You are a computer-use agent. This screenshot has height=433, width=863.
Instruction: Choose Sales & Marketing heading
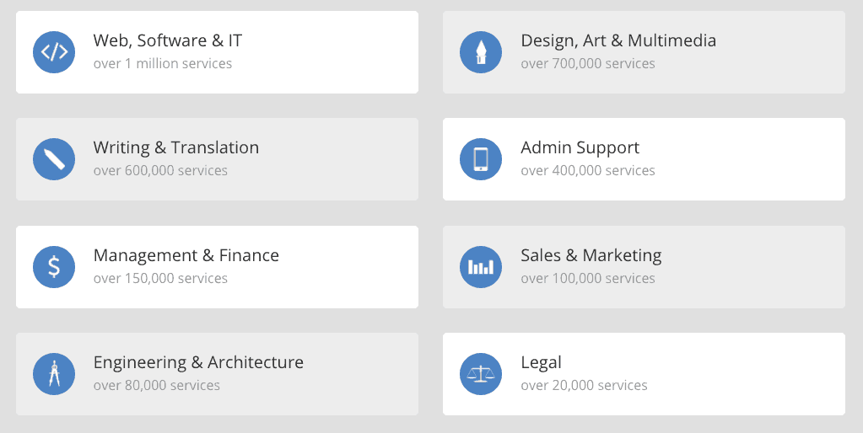pos(591,255)
